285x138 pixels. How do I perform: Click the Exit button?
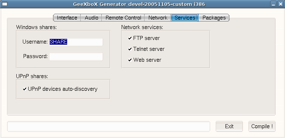tap(229, 126)
